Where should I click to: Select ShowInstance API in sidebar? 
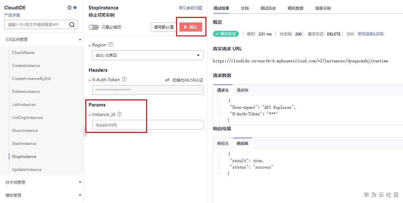pyautogui.click(x=25, y=130)
